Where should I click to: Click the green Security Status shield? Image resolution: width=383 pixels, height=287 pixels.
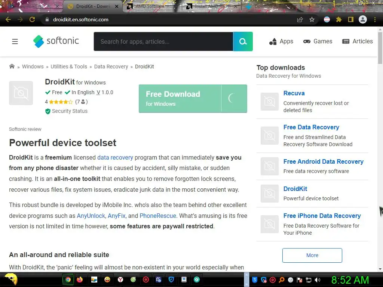[48, 111]
